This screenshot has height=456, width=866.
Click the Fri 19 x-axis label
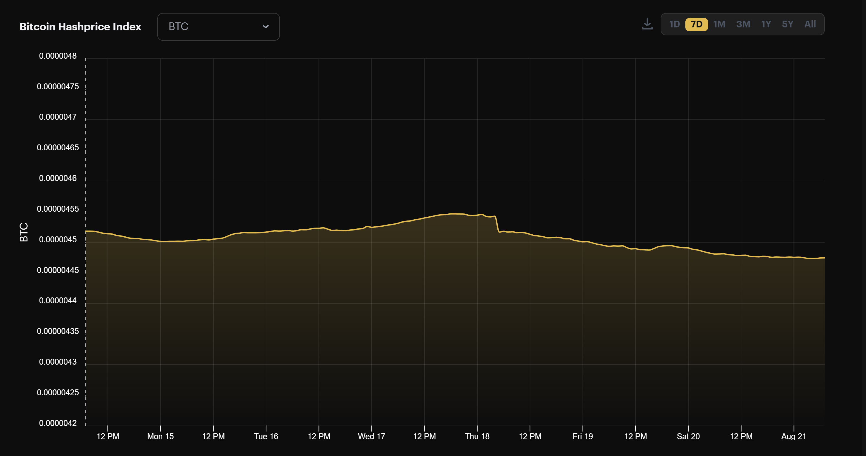pyautogui.click(x=583, y=437)
